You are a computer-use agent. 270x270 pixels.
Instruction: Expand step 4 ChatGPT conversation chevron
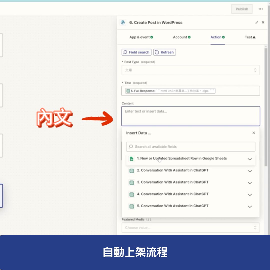pos(249,195)
